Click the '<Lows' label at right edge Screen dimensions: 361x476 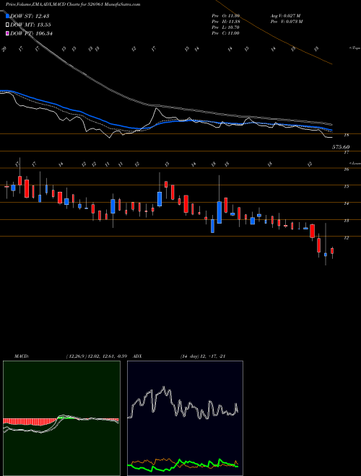point(355,163)
